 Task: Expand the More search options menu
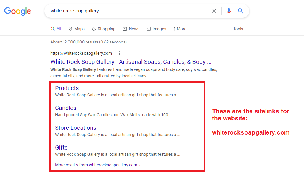pyautogui.click(x=180, y=29)
